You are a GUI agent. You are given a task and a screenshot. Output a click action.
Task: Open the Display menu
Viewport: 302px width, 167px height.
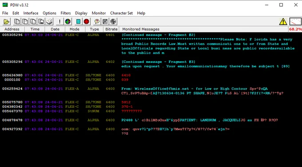(x=81, y=13)
